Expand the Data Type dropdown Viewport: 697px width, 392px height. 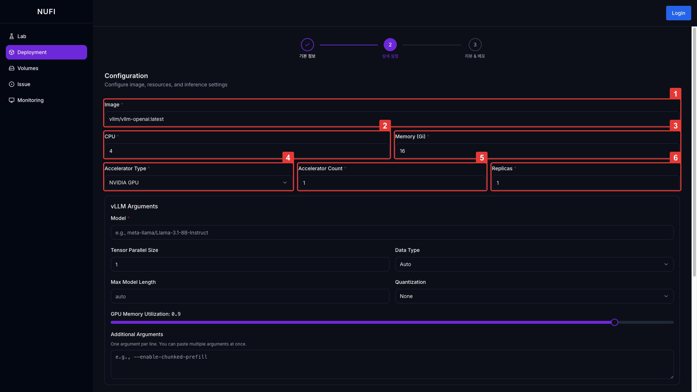(x=534, y=264)
